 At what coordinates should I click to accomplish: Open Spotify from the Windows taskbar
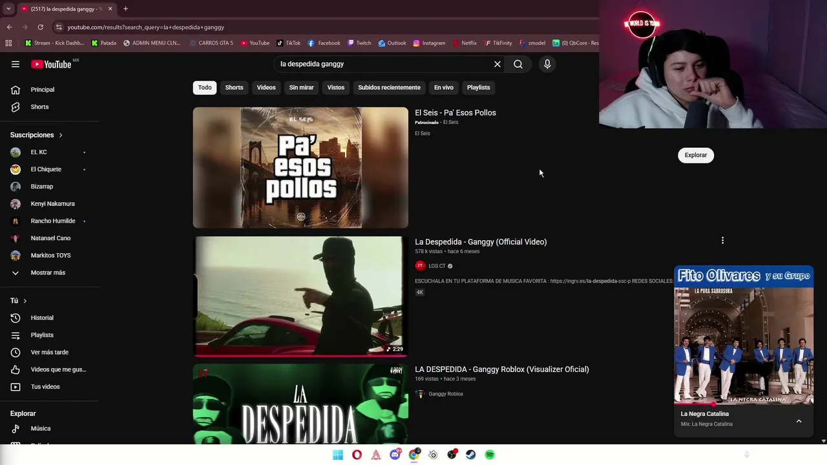click(x=490, y=455)
